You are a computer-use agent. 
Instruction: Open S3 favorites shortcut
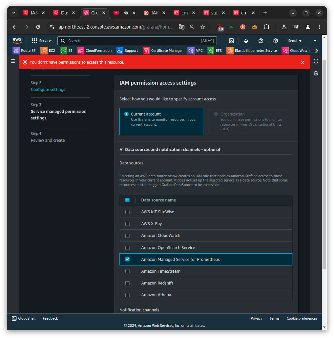pyautogui.click(x=66, y=51)
